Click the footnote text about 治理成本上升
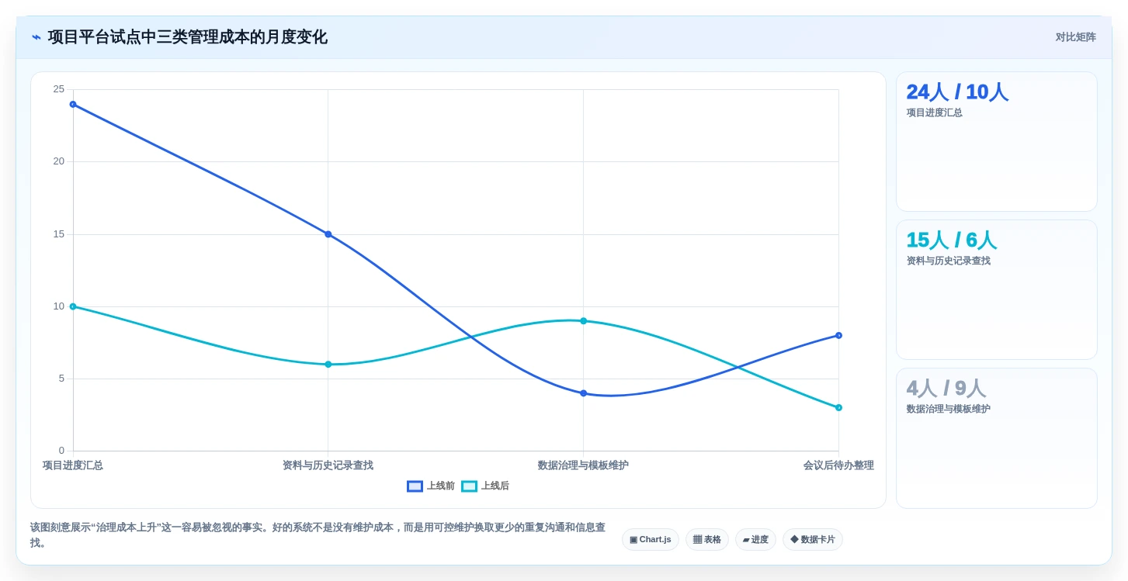The height and width of the screenshot is (581, 1128). tap(318, 534)
